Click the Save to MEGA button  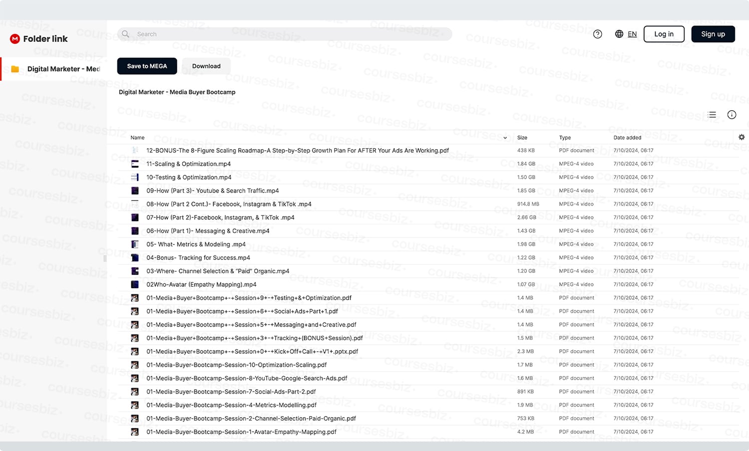tap(147, 66)
